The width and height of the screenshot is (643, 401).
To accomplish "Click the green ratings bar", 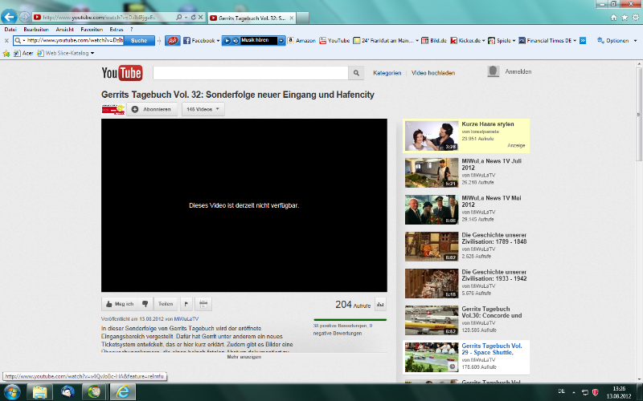I will point(350,320).
